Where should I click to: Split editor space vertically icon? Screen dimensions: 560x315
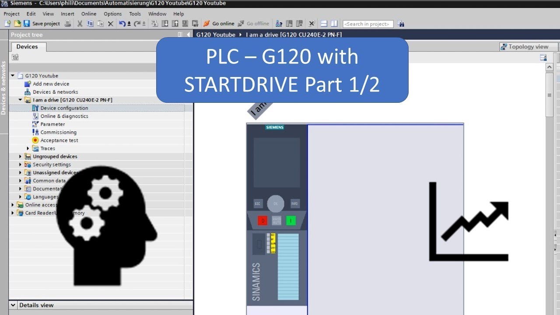334,24
